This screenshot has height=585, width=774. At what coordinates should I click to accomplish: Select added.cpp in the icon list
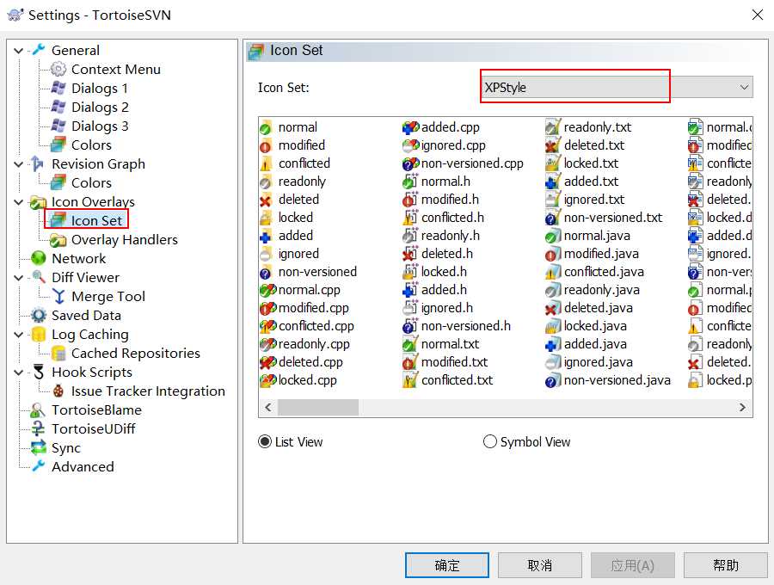450,126
